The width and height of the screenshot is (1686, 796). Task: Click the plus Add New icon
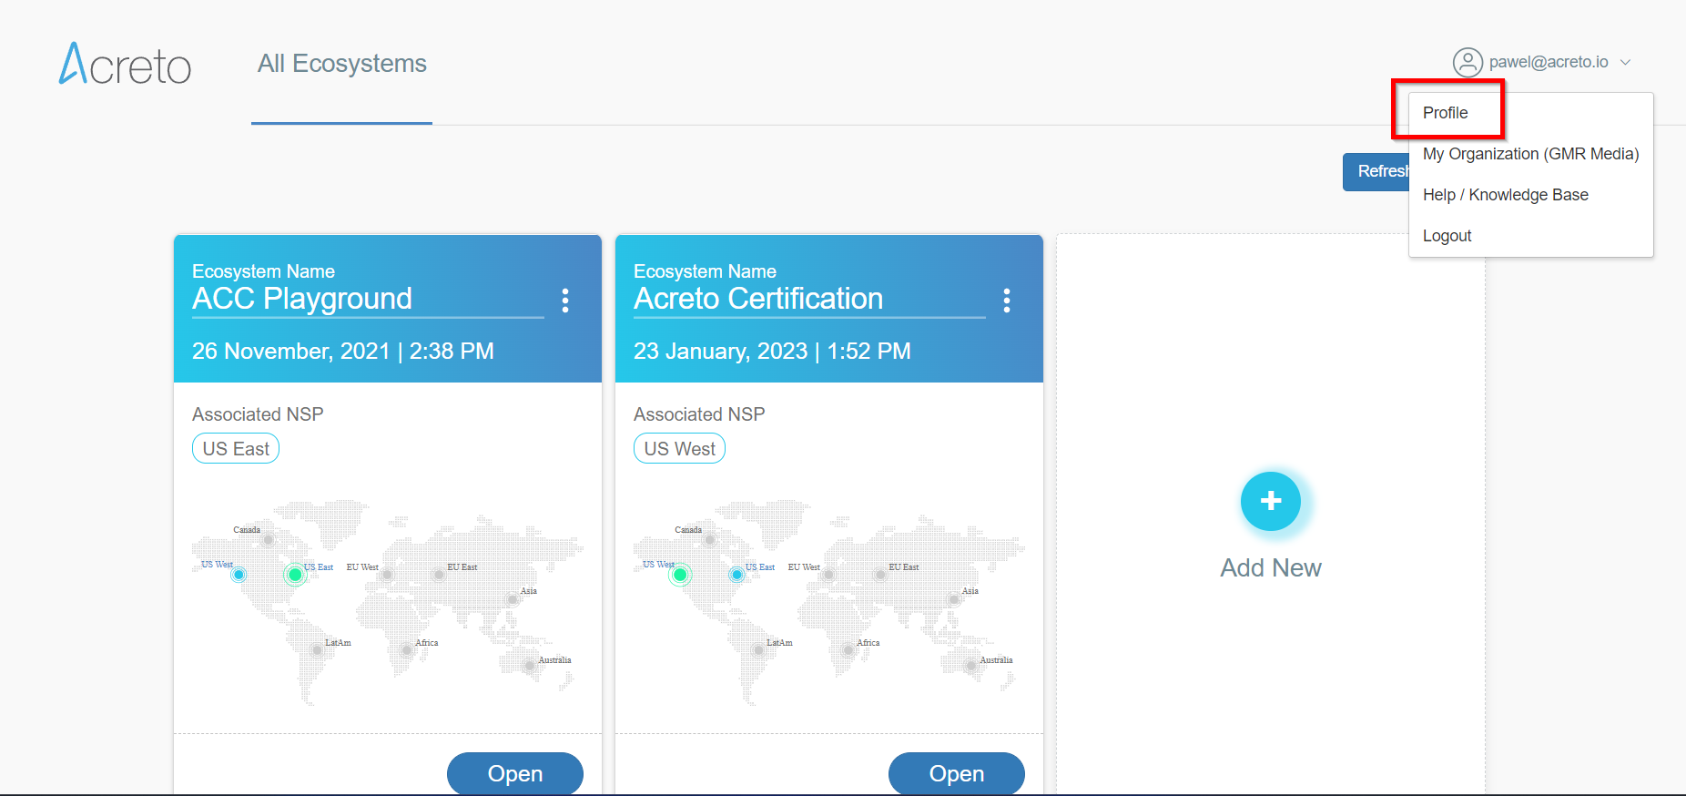tap(1271, 501)
